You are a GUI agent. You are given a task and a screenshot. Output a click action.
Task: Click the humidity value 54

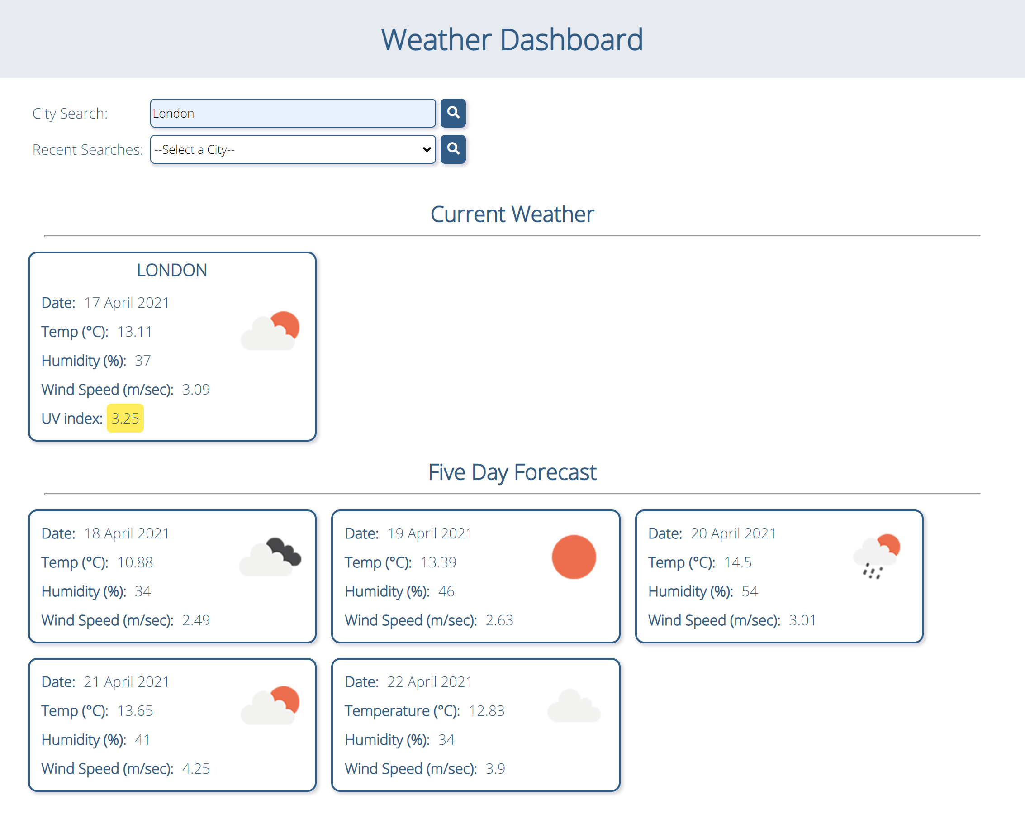coord(749,591)
